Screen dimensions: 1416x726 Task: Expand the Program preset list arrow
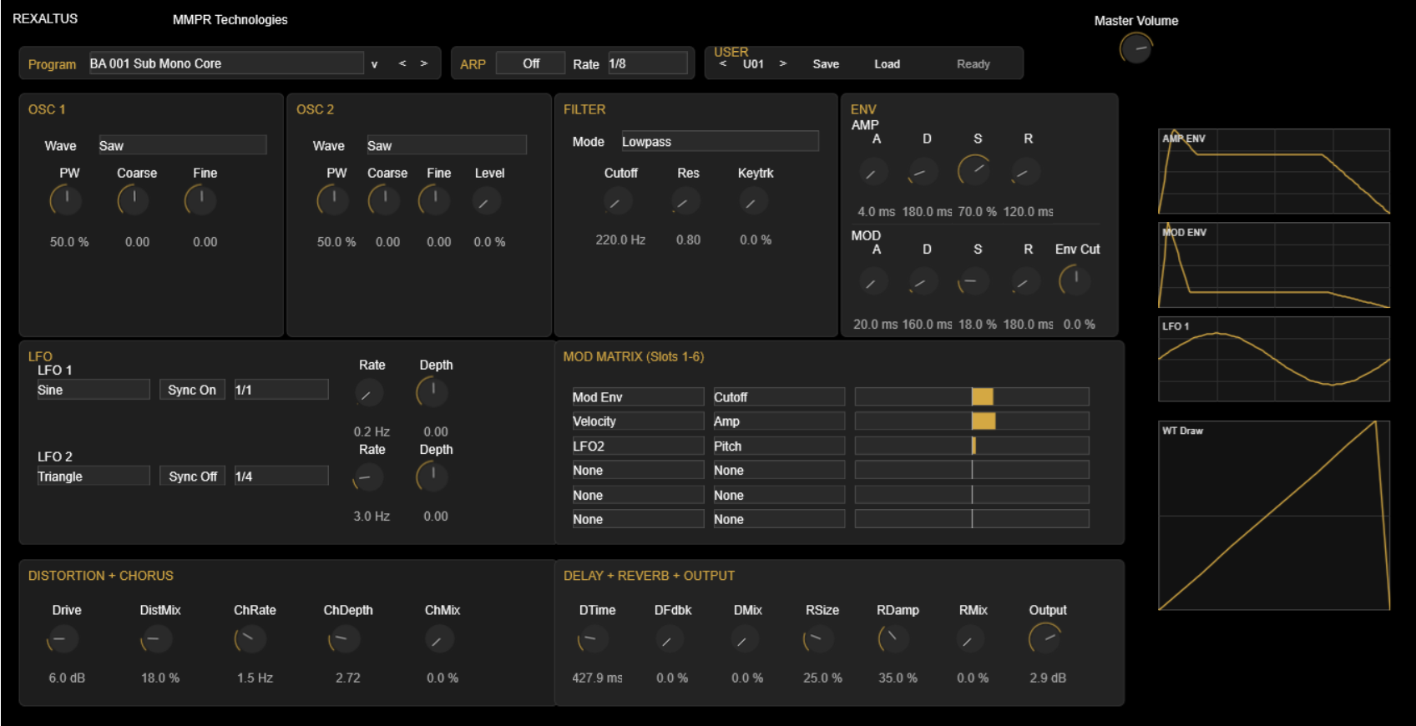tap(374, 64)
